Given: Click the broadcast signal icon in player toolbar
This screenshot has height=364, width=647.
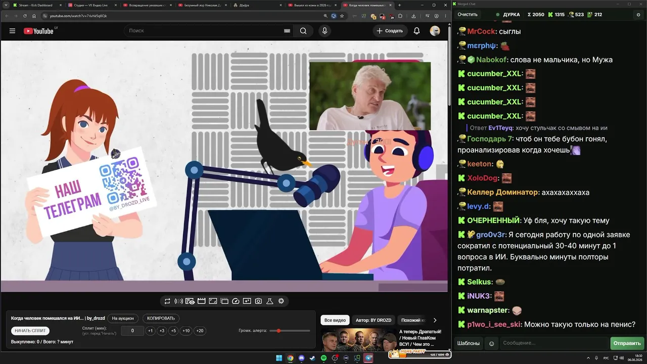Looking at the screenshot, I should coord(178,301).
